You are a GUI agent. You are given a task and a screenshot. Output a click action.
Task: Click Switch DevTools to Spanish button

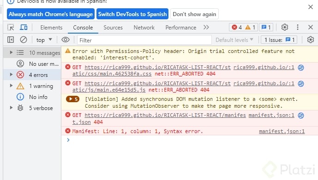pos(132,14)
